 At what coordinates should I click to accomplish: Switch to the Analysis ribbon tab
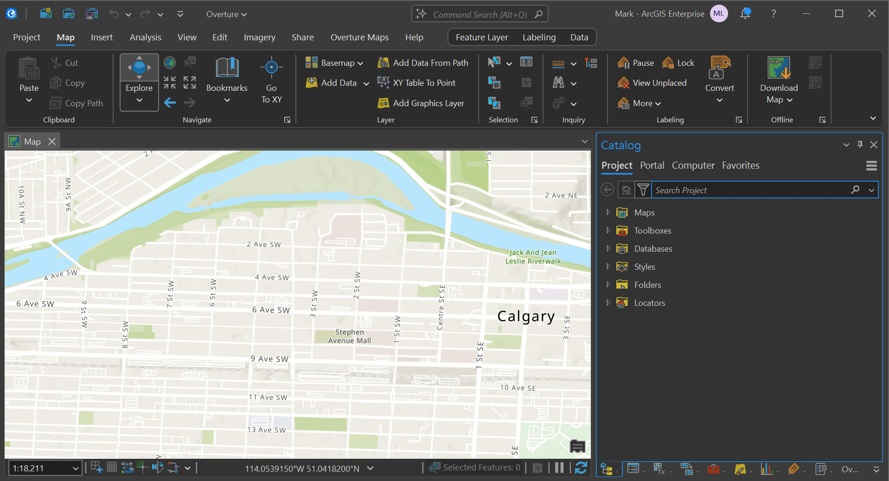tap(146, 37)
